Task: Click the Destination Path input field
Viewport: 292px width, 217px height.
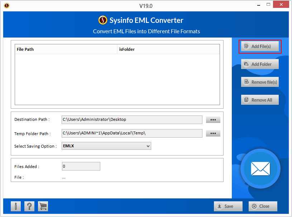Action: (x=132, y=120)
